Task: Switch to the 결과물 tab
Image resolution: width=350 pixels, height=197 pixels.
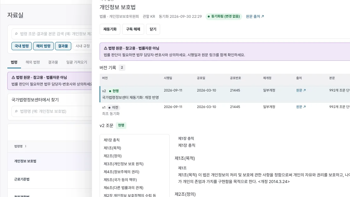Action: (53, 62)
